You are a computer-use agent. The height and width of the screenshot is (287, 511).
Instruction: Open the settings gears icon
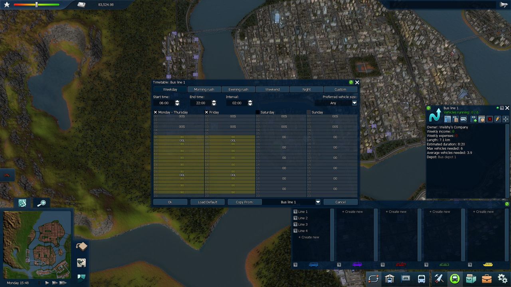pyautogui.click(x=503, y=279)
